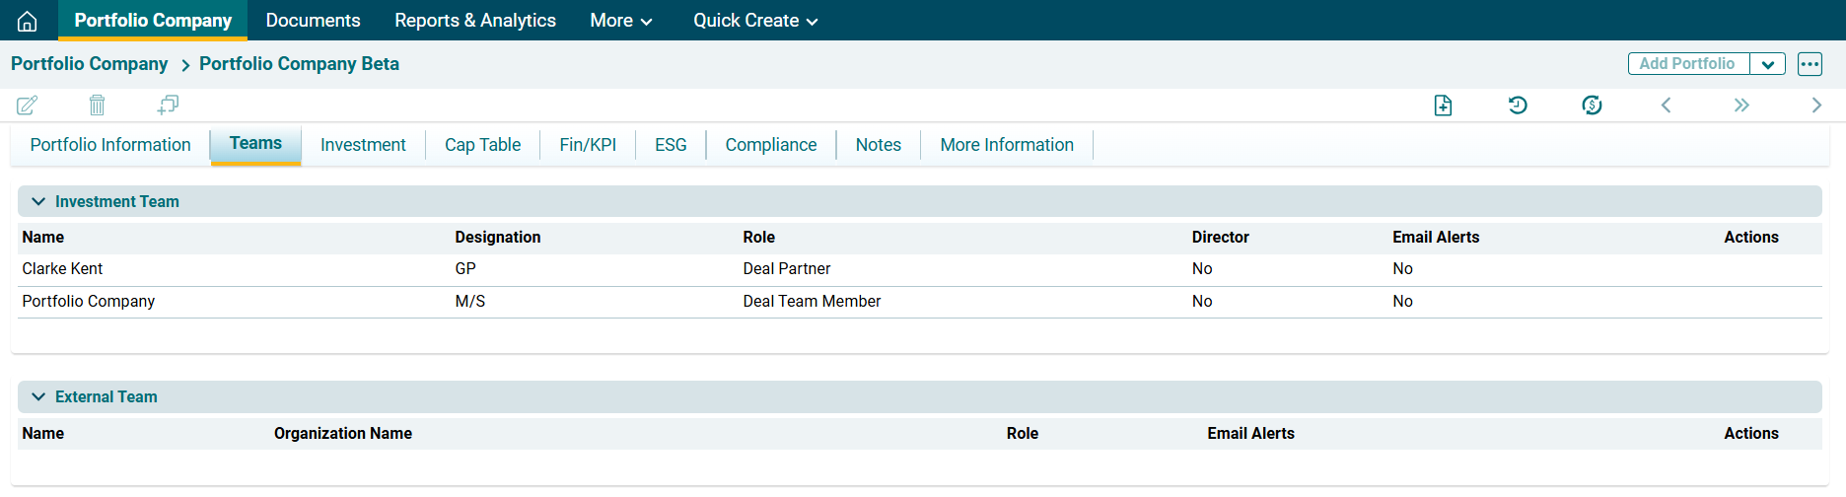Click the home icon in the navigation bar
The image size is (1846, 497).
click(x=28, y=21)
